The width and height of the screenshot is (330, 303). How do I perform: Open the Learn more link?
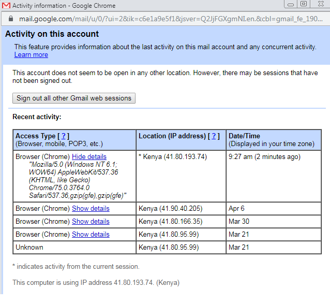coord(31,55)
